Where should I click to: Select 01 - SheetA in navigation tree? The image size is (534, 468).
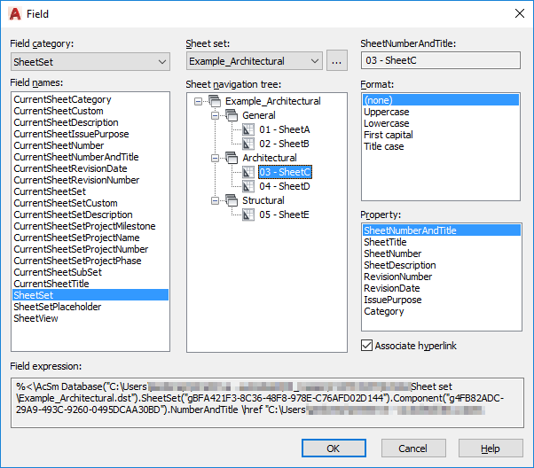pyautogui.click(x=285, y=129)
